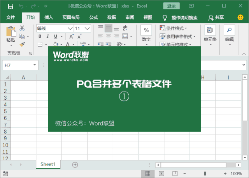Viewport: 249px width, 178px height.
Task: Click the 登录 sign-in button
Action: pos(171,6)
